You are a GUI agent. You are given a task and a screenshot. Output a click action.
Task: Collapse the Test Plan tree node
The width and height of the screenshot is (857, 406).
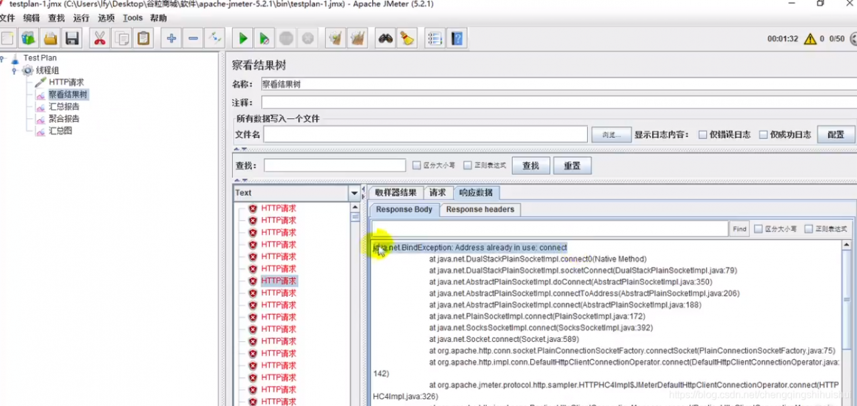3,58
